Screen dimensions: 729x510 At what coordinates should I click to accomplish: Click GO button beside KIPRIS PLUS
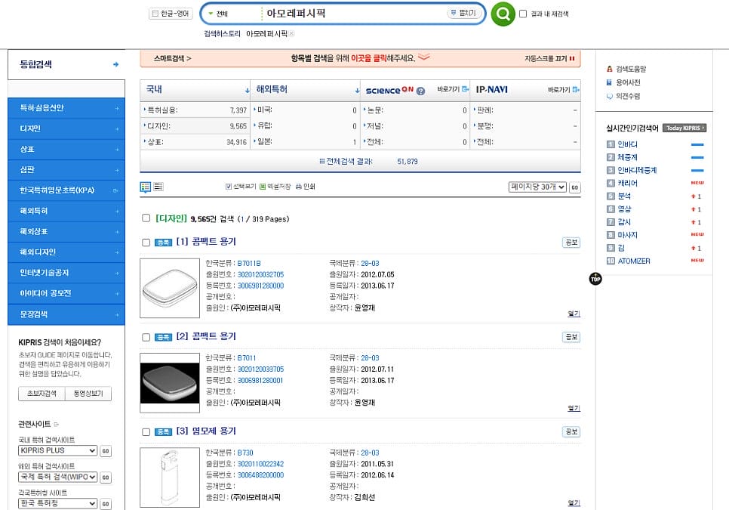106,451
